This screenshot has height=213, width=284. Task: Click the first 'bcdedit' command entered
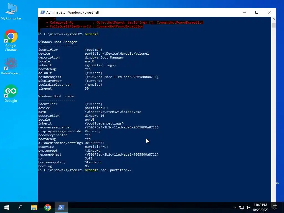(92, 34)
